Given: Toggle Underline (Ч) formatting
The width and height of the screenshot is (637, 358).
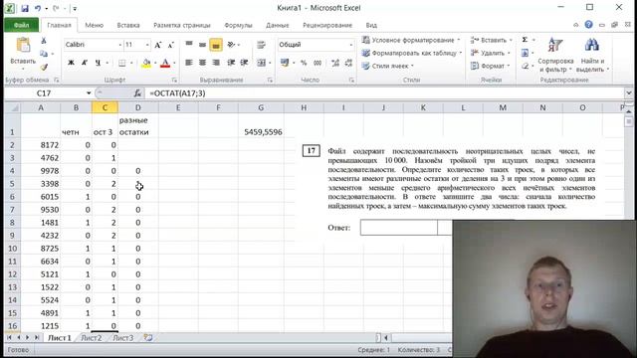Looking at the screenshot, I should [x=98, y=63].
